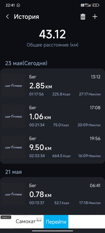
Task: Open the 2.85 км run entry at 13:12
Action: (52, 85)
